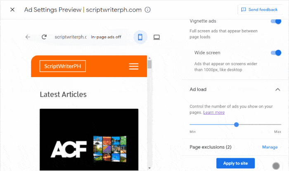Toggle Vignette ads switch
The image size is (289, 171).
275,21
